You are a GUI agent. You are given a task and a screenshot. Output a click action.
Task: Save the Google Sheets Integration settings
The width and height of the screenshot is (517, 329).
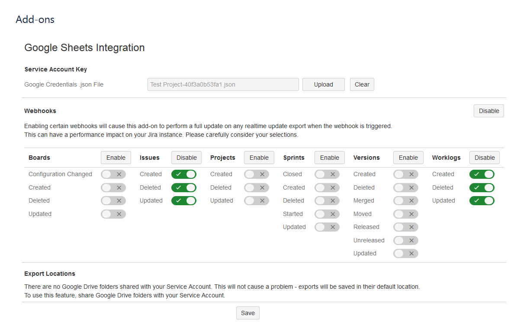coord(247,313)
